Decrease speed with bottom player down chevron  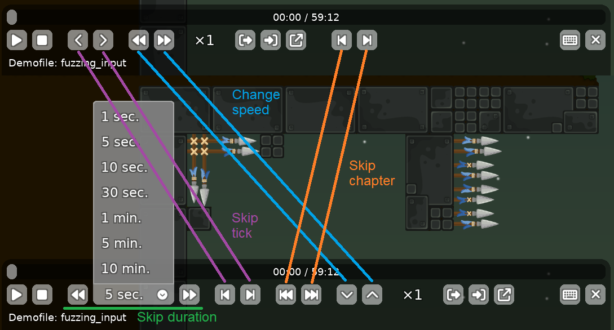347,295
